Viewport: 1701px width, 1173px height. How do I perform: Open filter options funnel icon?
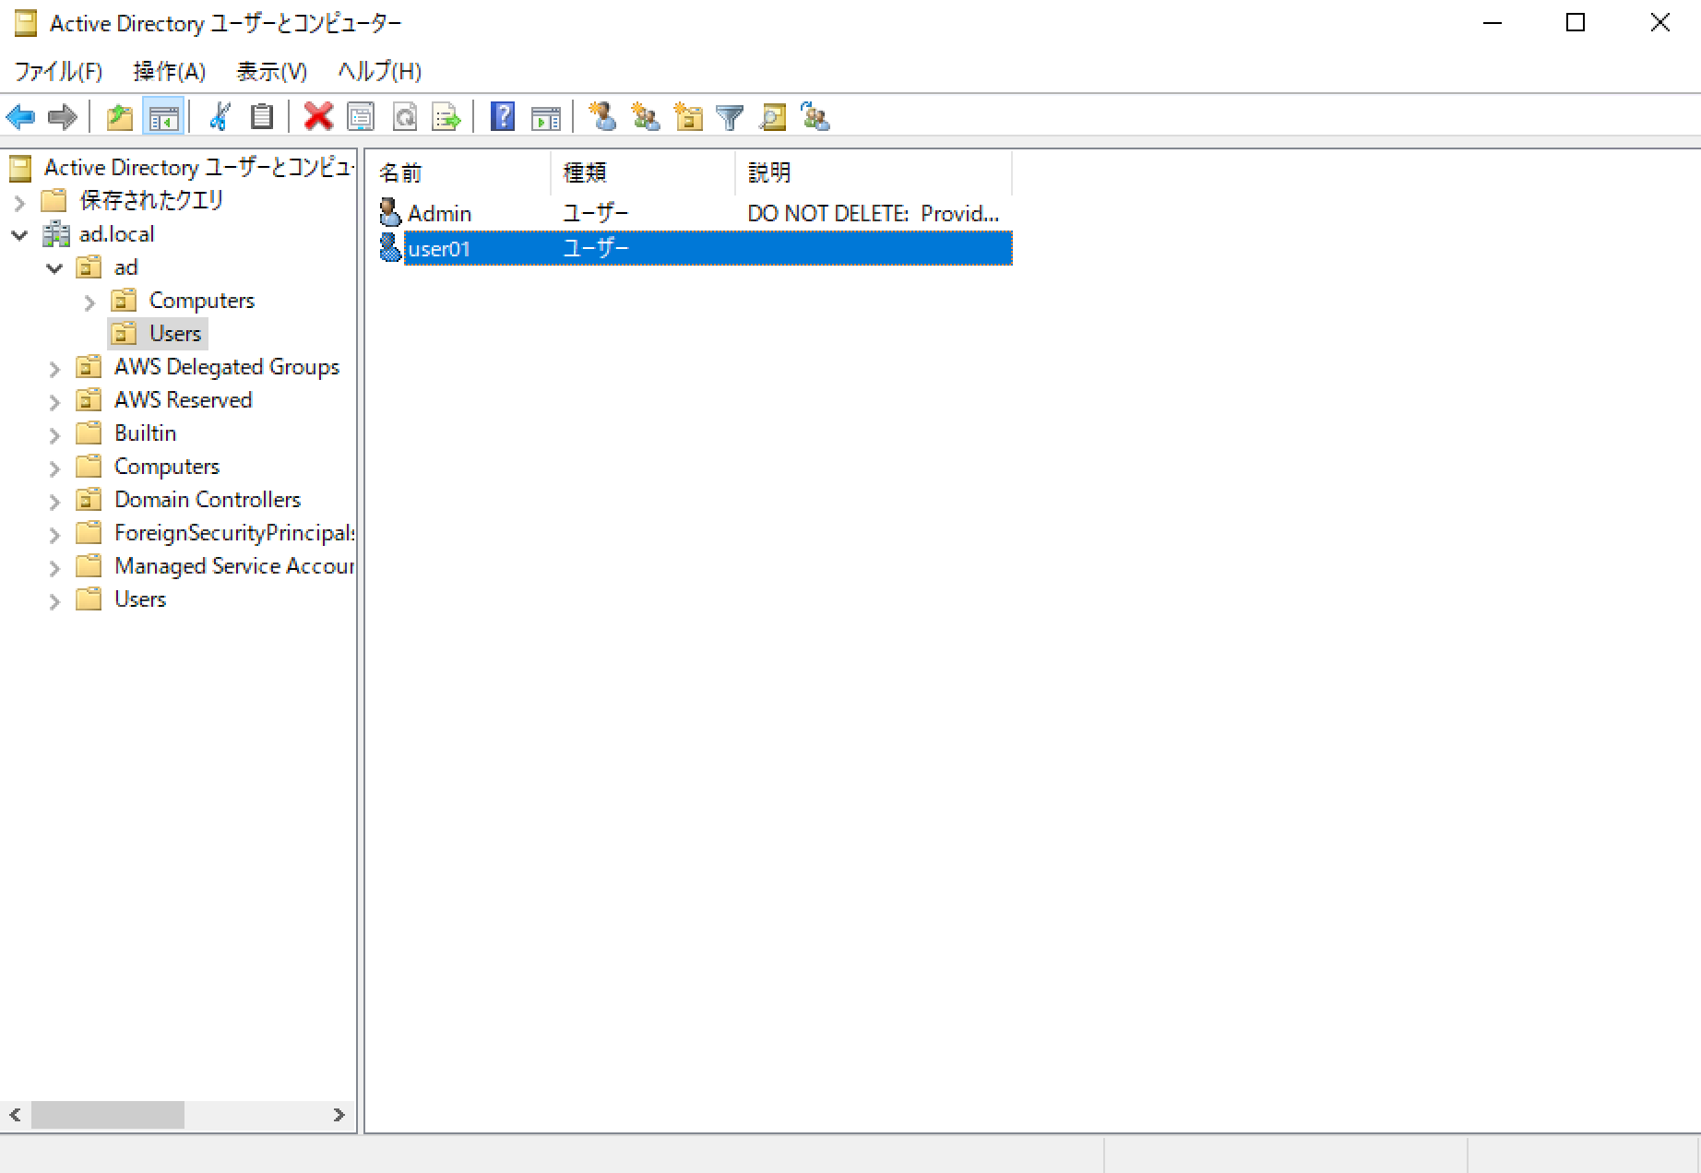click(x=730, y=117)
